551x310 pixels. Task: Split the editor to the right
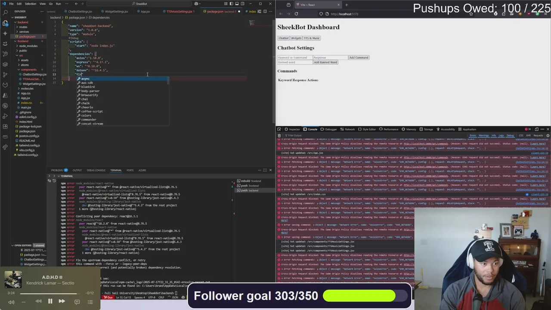tap(265, 11)
